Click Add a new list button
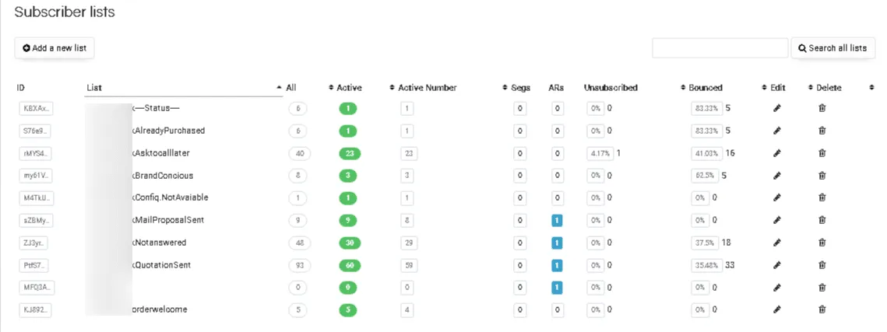This screenshot has width=887, height=332. pyautogui.click(x=55, y=48)
